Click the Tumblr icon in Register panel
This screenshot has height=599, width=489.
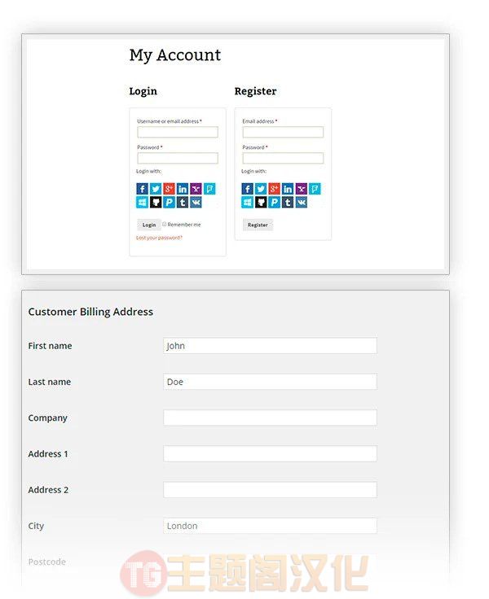[288, 202]
